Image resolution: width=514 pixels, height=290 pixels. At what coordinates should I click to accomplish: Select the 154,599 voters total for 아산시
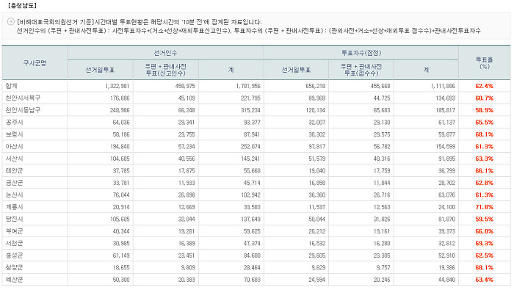tap(446, 147)
